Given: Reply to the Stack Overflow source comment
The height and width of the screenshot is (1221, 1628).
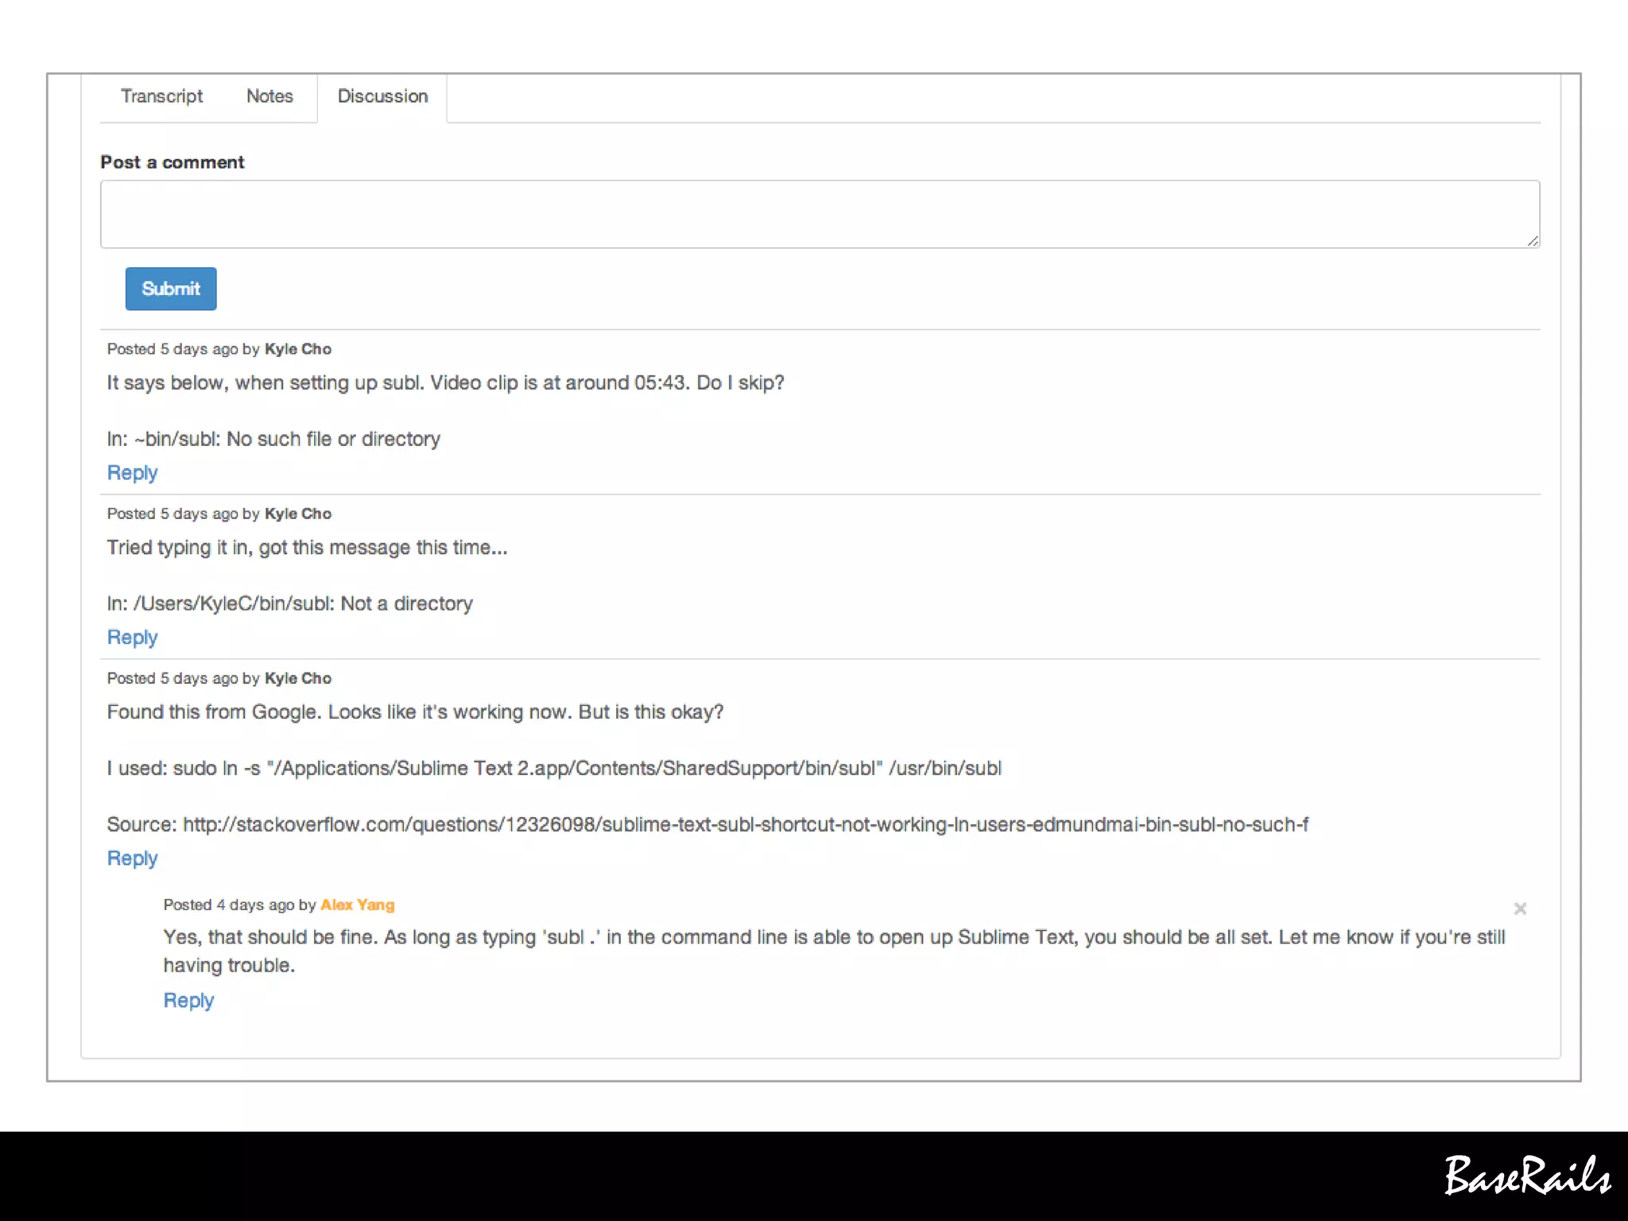Looking at the screenshot, I should pyautogui.click(x=132, y=859).
